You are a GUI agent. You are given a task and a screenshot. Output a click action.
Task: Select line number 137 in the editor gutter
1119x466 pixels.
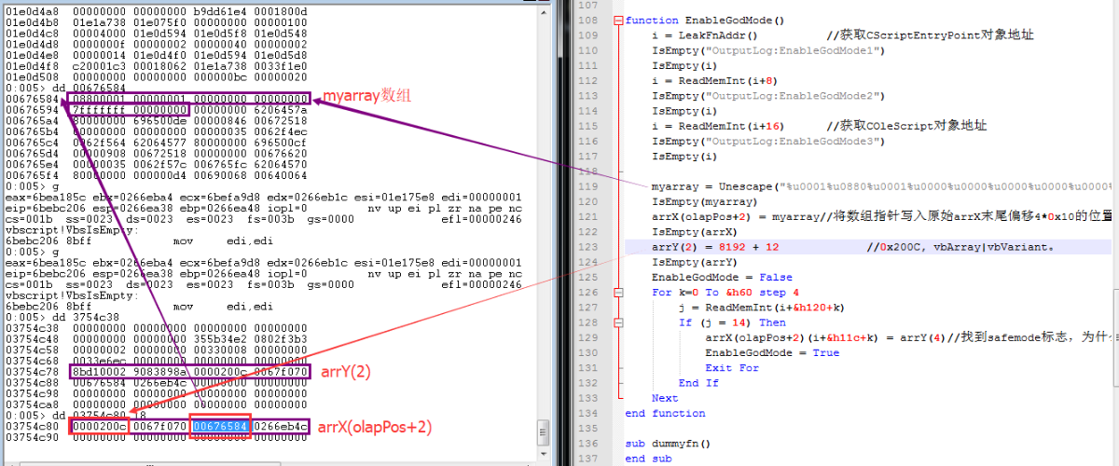click(x=589, y=458)
